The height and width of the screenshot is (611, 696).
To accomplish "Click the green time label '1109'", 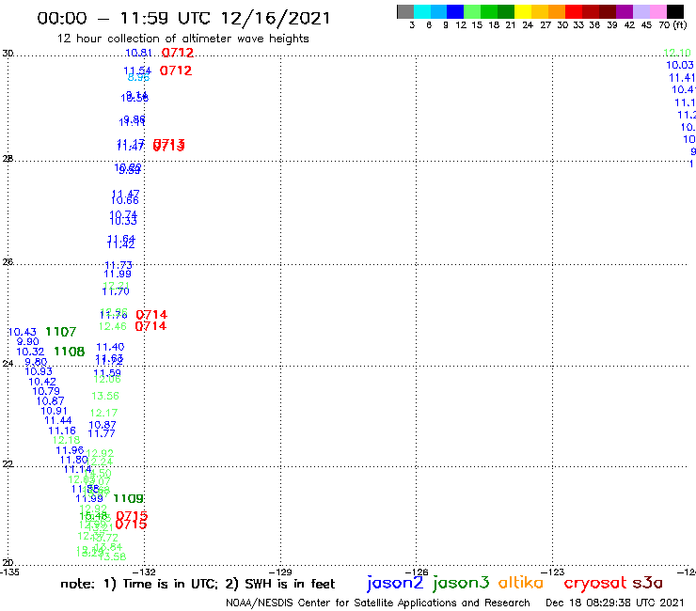I will (x=128, y=499).
